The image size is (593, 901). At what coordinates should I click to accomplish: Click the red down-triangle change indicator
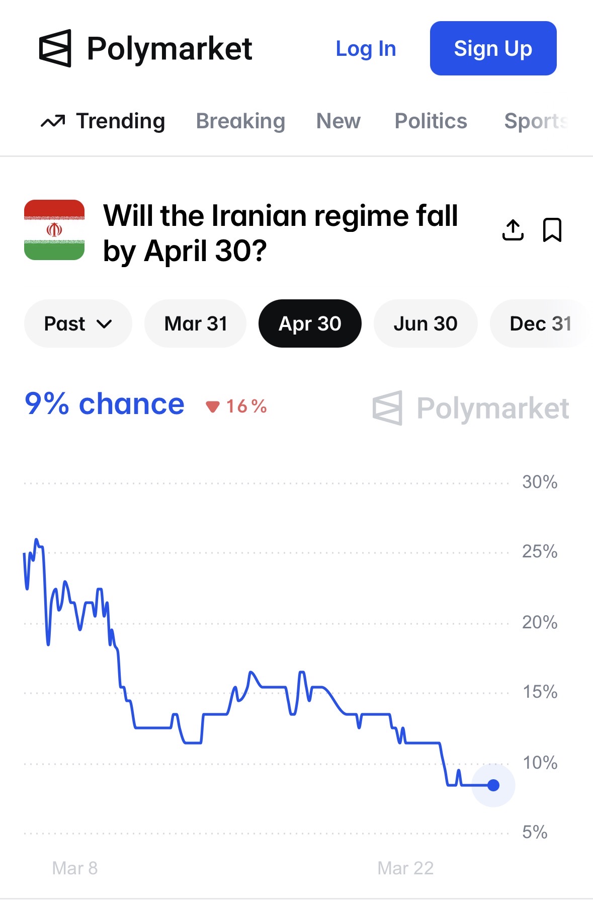click(213, 406)
